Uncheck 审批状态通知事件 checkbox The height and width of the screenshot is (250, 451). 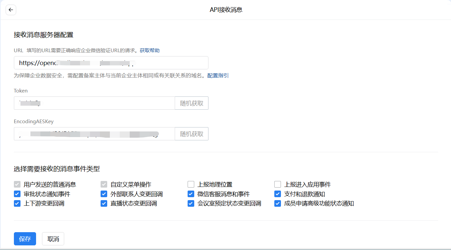pyautogui.click(x=17, y=194)
